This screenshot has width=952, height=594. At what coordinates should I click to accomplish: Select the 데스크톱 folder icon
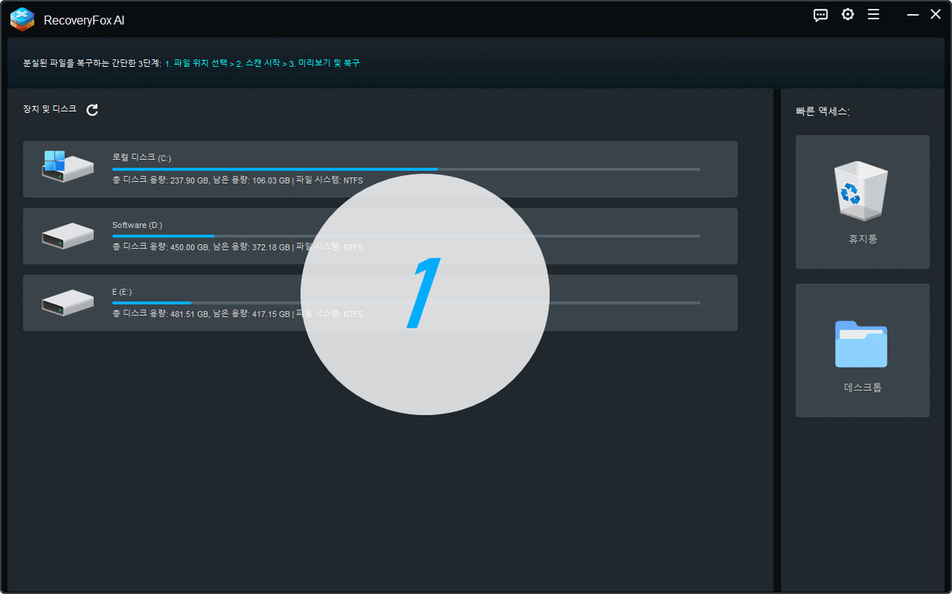click(861, 343)
